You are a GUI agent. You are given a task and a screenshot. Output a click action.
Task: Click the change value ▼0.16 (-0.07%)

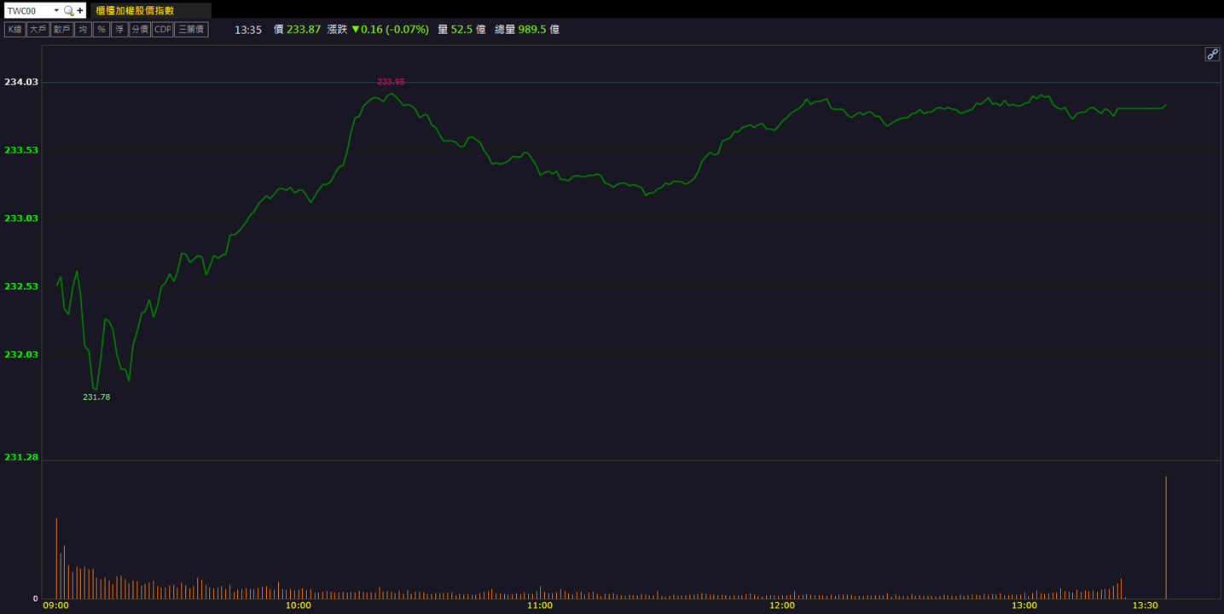[x=390, y=29]
